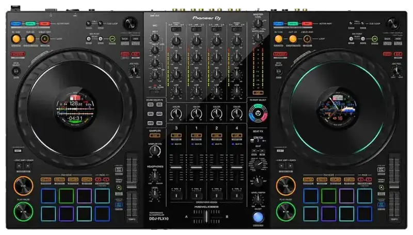This screenshot has width=413, height=235.
Task: Tap the MASTER CUE button under level meter
Action: [258, 93]
